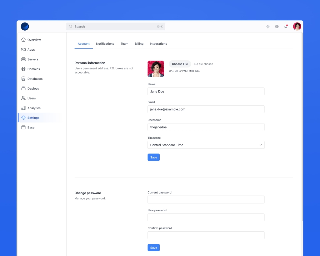Click the lightning bolt icon in header
Viewport: 320px width, 256px height.
point(268,27)
